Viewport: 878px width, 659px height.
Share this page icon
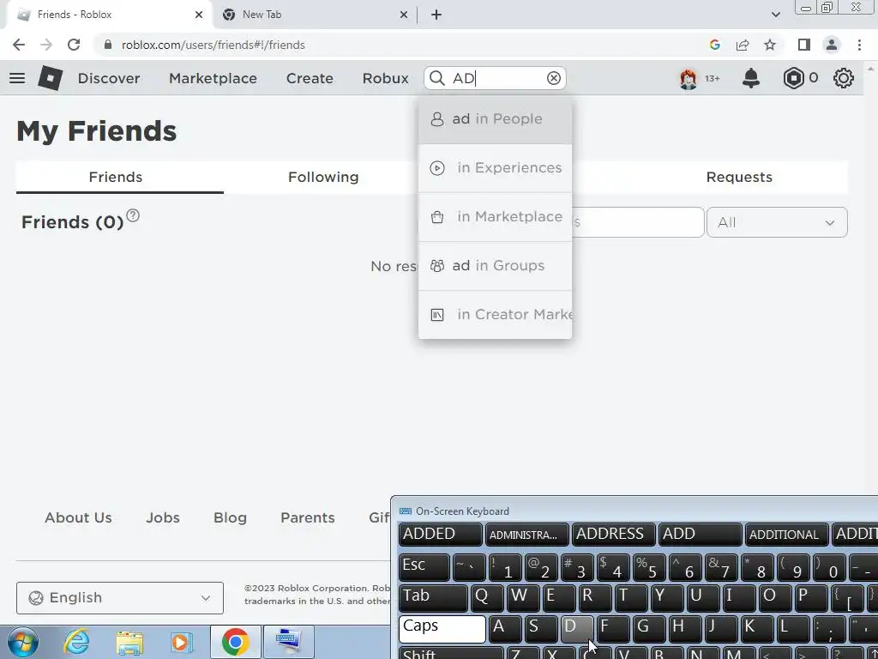(743, 45)
